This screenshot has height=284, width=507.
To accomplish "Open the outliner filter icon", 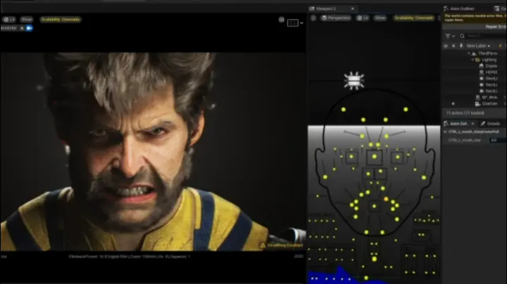I will click(448, 36).
